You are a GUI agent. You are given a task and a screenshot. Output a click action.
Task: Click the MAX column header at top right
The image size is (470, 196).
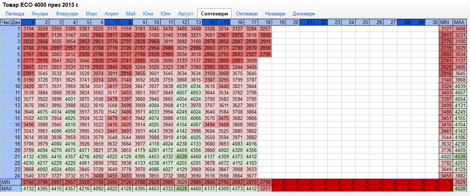tap(459, 23)
